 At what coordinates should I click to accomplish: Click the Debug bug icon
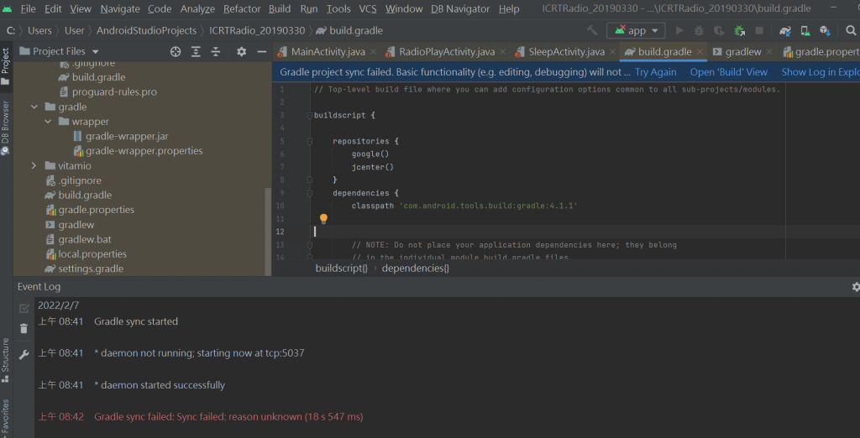(699, 31)
